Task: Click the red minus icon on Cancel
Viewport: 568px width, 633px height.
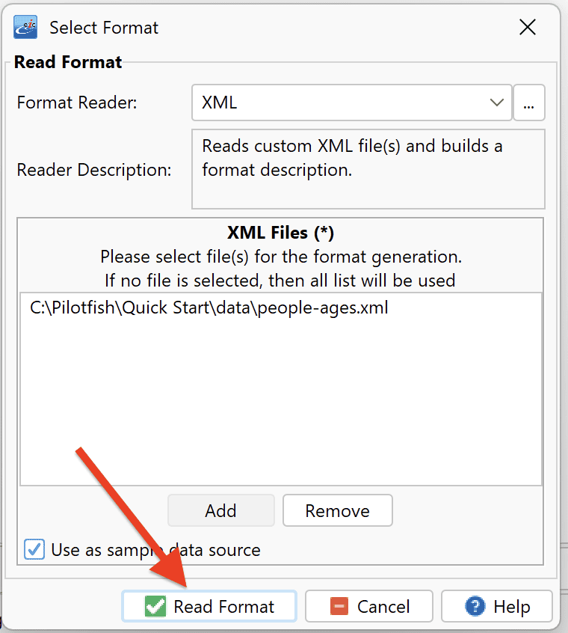Action: point(339,606)
